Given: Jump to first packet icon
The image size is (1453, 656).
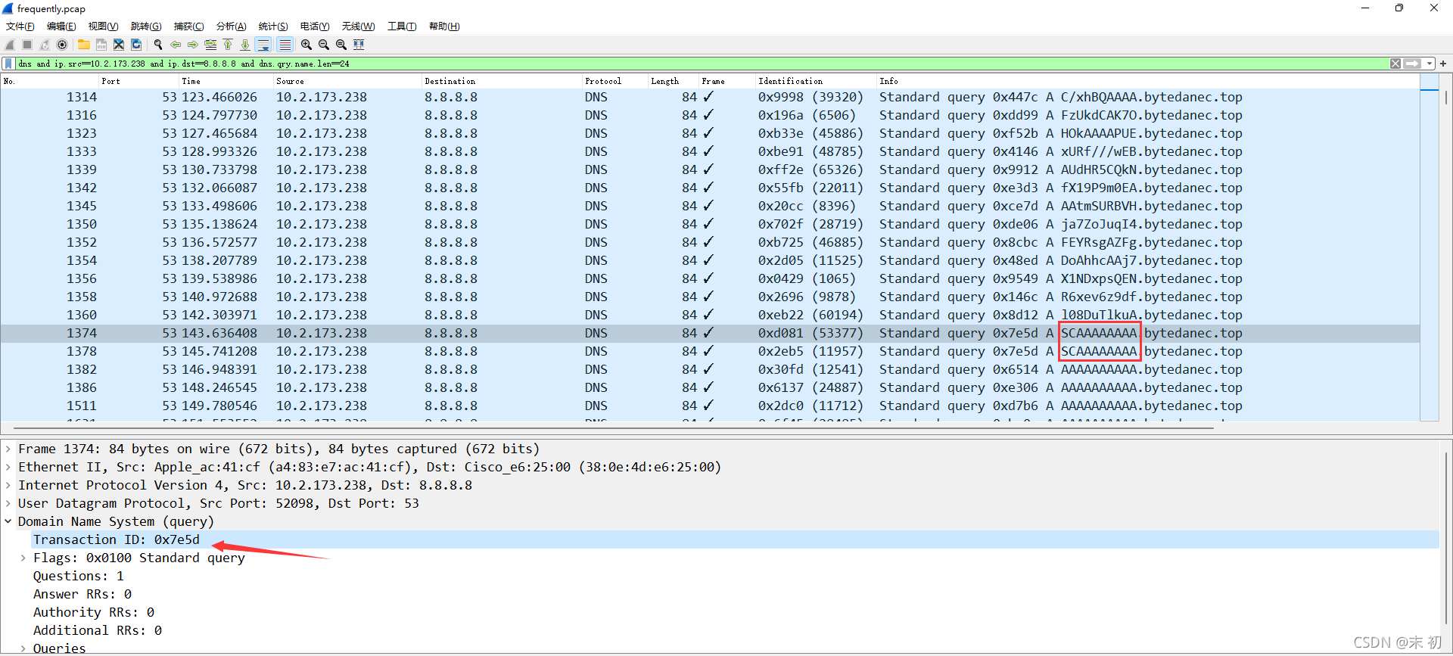Looking at the screenshot, I should [x=228, y=45].
